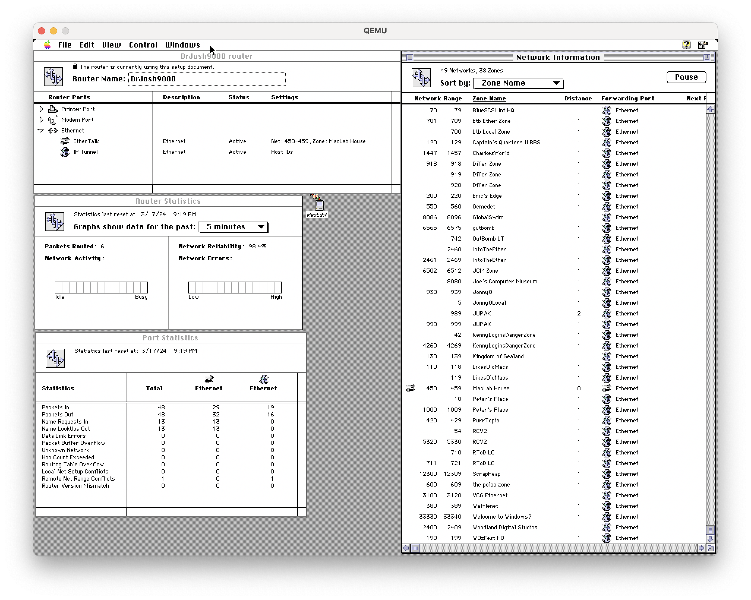The image size is (751, 600).
Task: Click the horizontal scrollbar thumb in Network Information
Action: pos(415,548)
